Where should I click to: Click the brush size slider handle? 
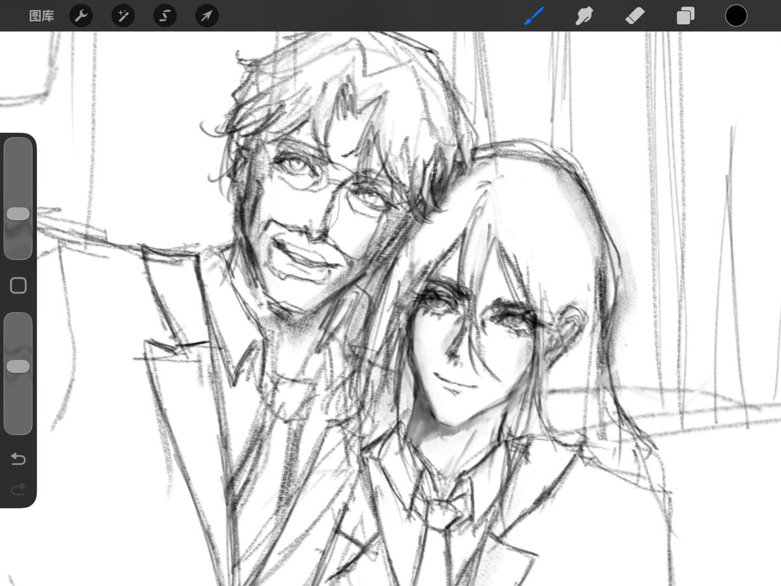point(18,214)
